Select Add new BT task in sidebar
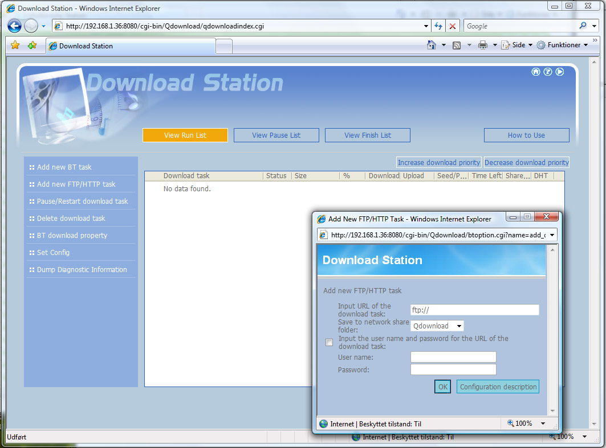Viewport: 606px width, 448px height. tap(64, 167)
